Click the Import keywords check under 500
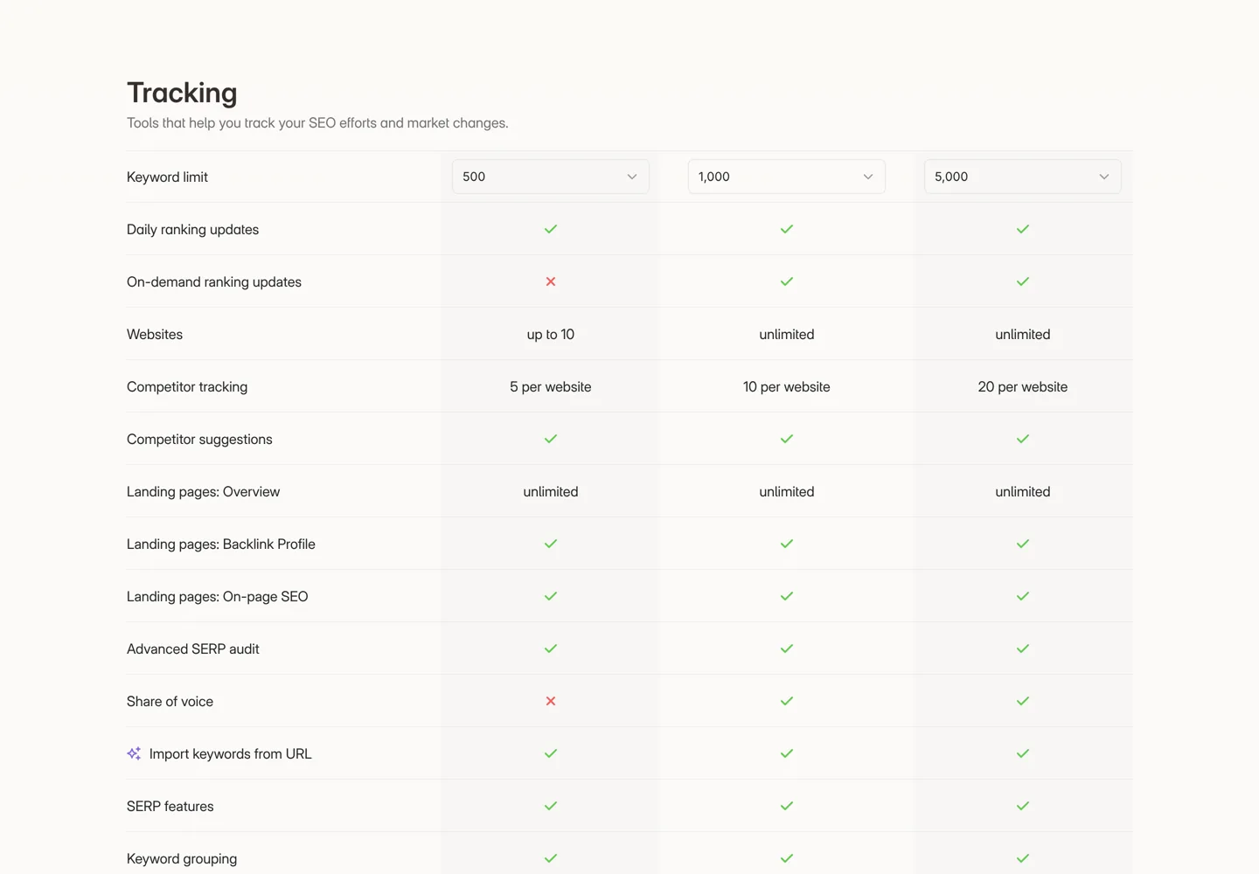The width and height of the screenshot is (1259, 874). tap(551, 753)
